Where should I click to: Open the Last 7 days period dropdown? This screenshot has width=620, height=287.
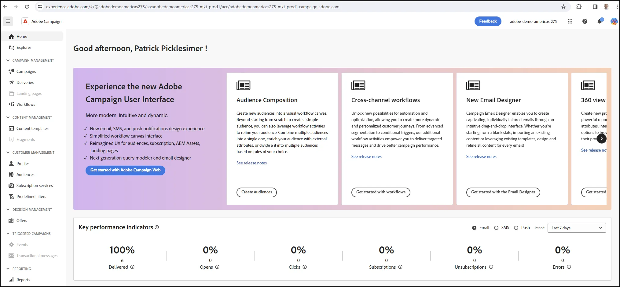point(577,228)
